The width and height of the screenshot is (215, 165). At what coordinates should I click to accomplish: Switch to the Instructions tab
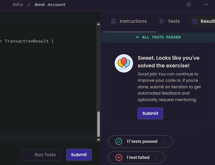click(x=129, y=21)
